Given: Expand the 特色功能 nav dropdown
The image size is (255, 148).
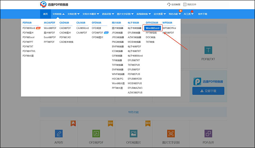Looking at the screenshot, I should [175, 14].
